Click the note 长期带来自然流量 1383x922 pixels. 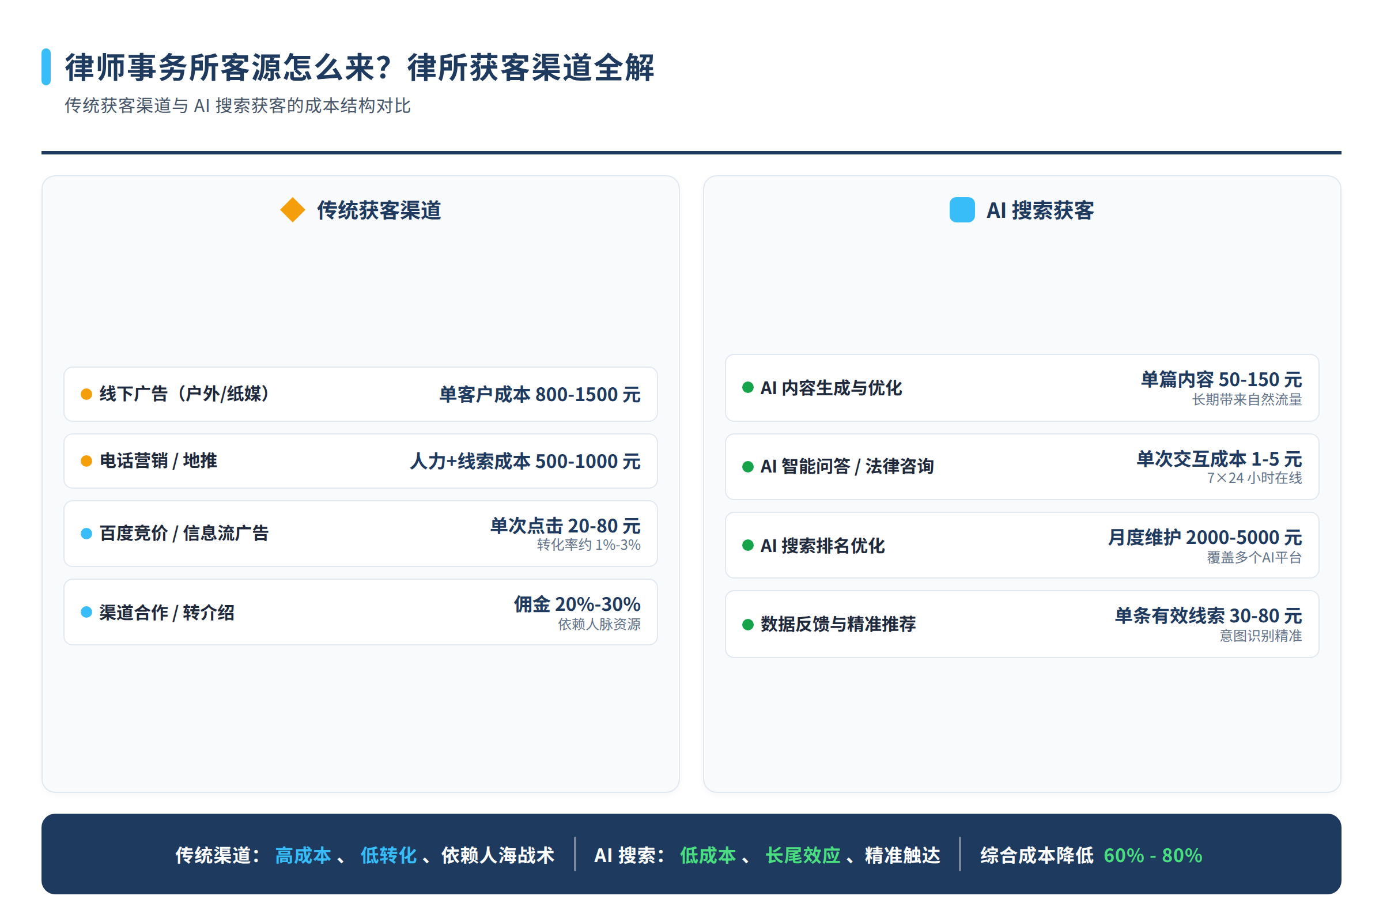click(1247, 400)
